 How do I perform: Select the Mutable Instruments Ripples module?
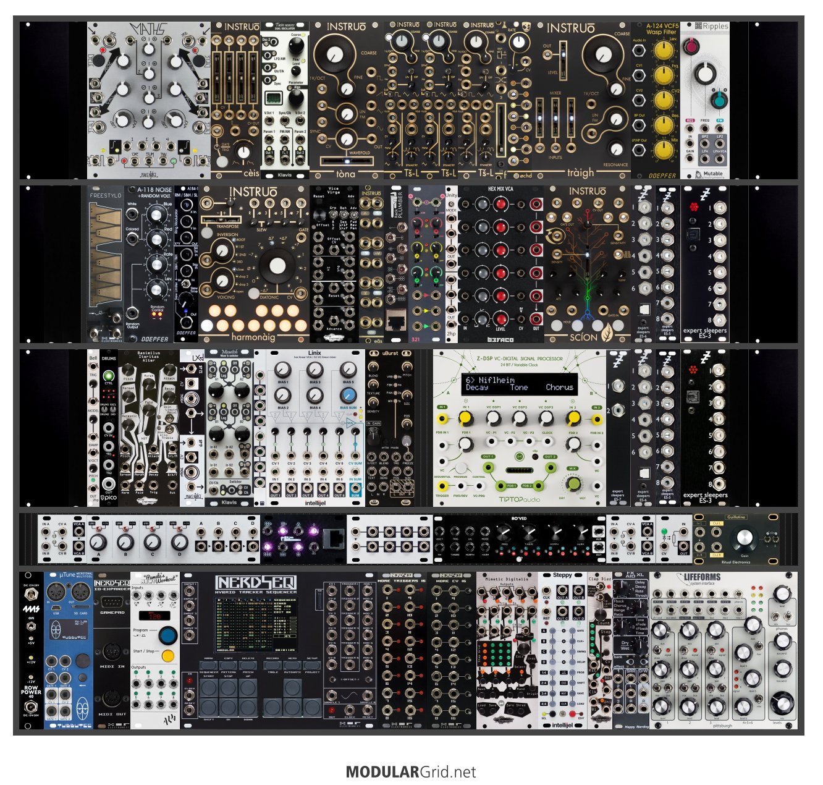pyautogui.click(x=705, y=100)
